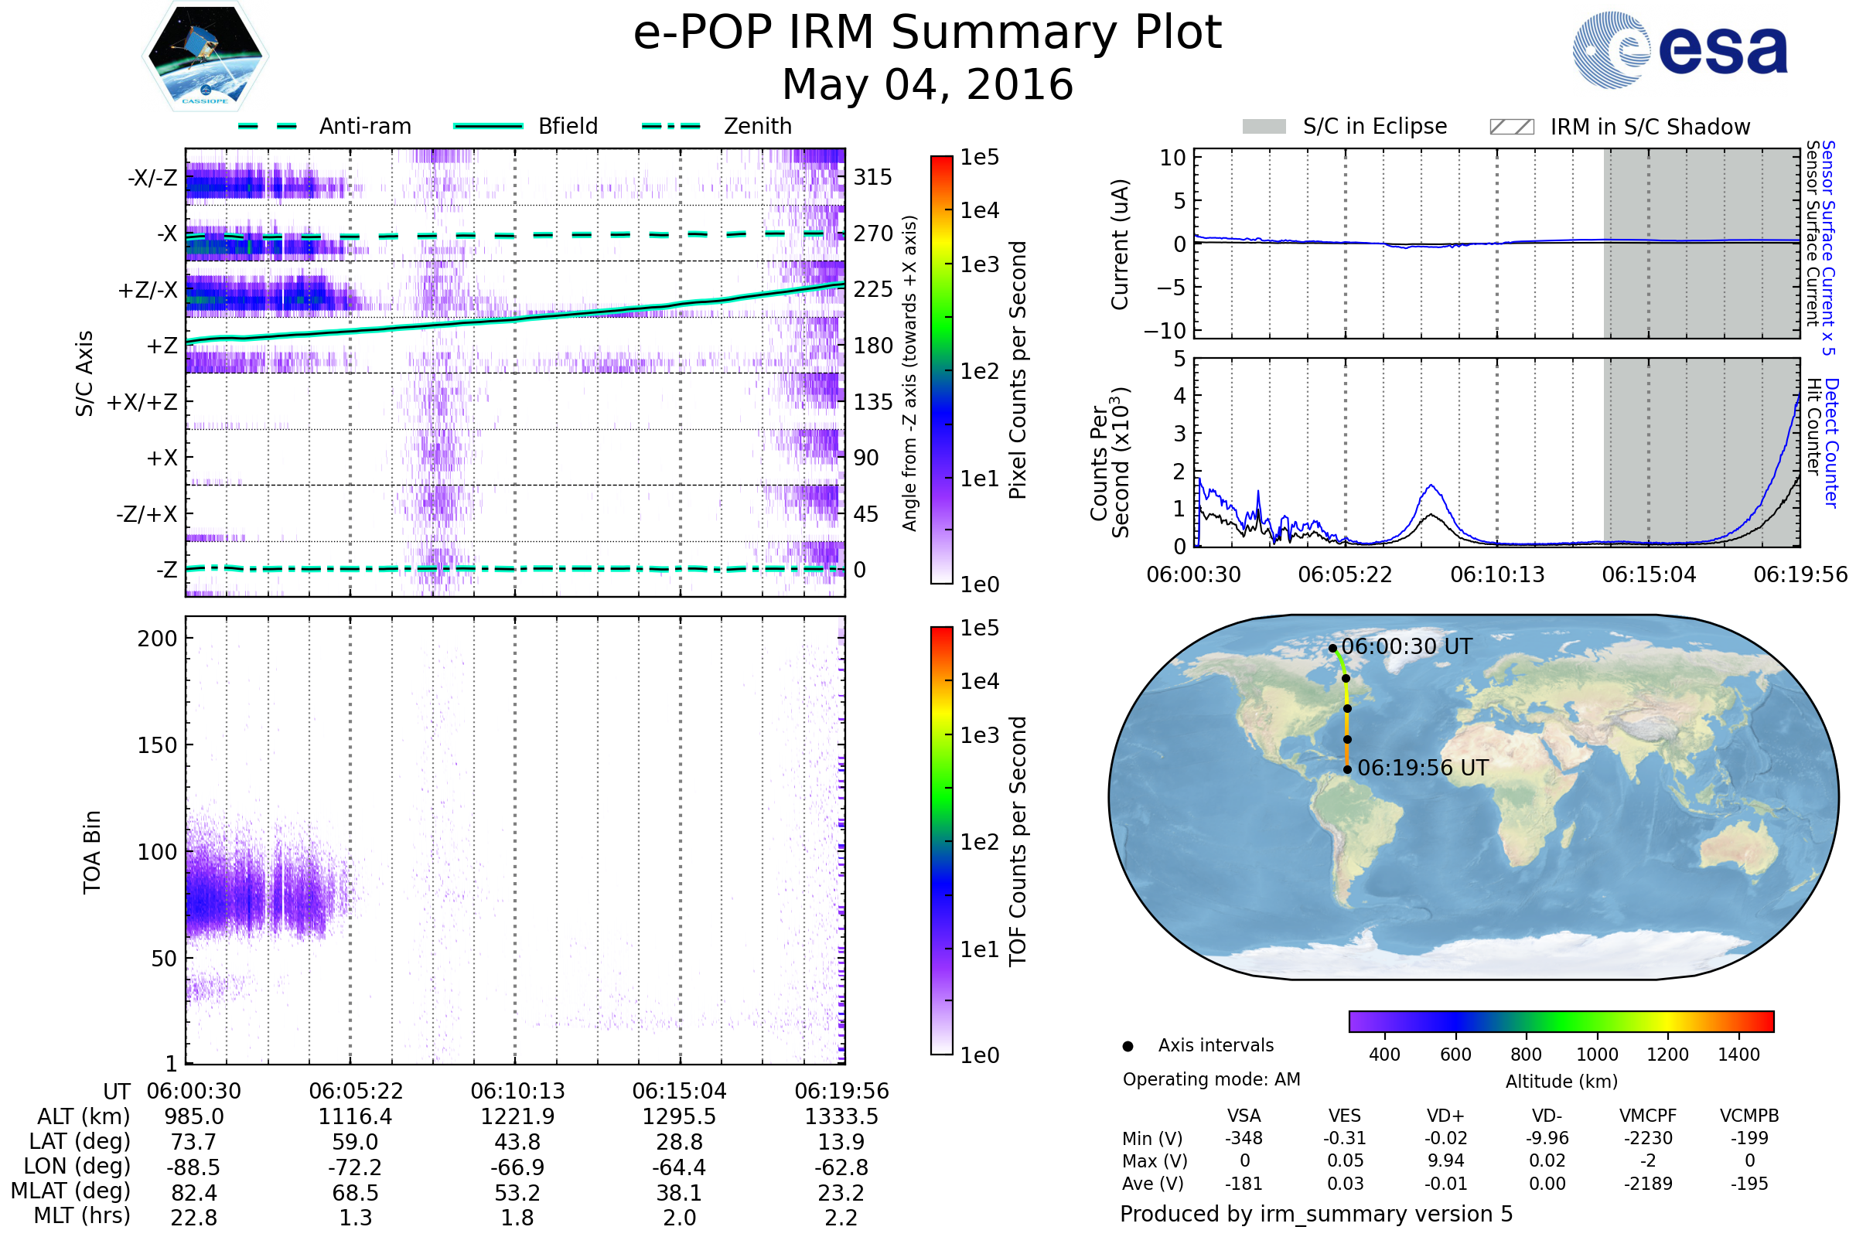Click the 06:10:13 UT tick label below TOA plot
Screen dimensions: 1856x1237
click(517, 1091)
